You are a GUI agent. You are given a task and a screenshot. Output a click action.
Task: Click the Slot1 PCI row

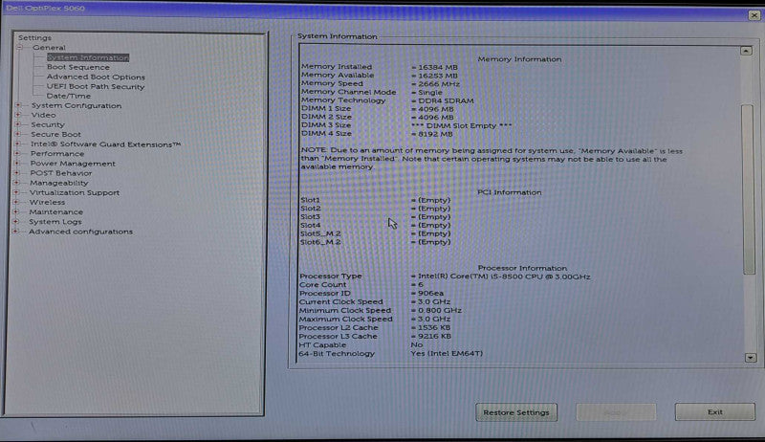376,200
